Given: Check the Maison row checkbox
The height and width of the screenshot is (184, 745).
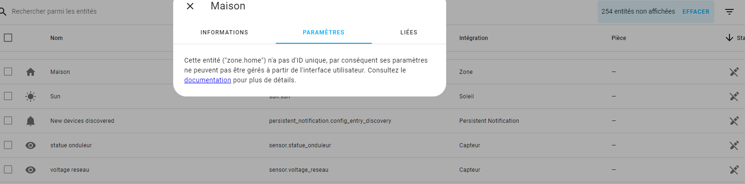Looking at the screenshot, I should point(8,72).
